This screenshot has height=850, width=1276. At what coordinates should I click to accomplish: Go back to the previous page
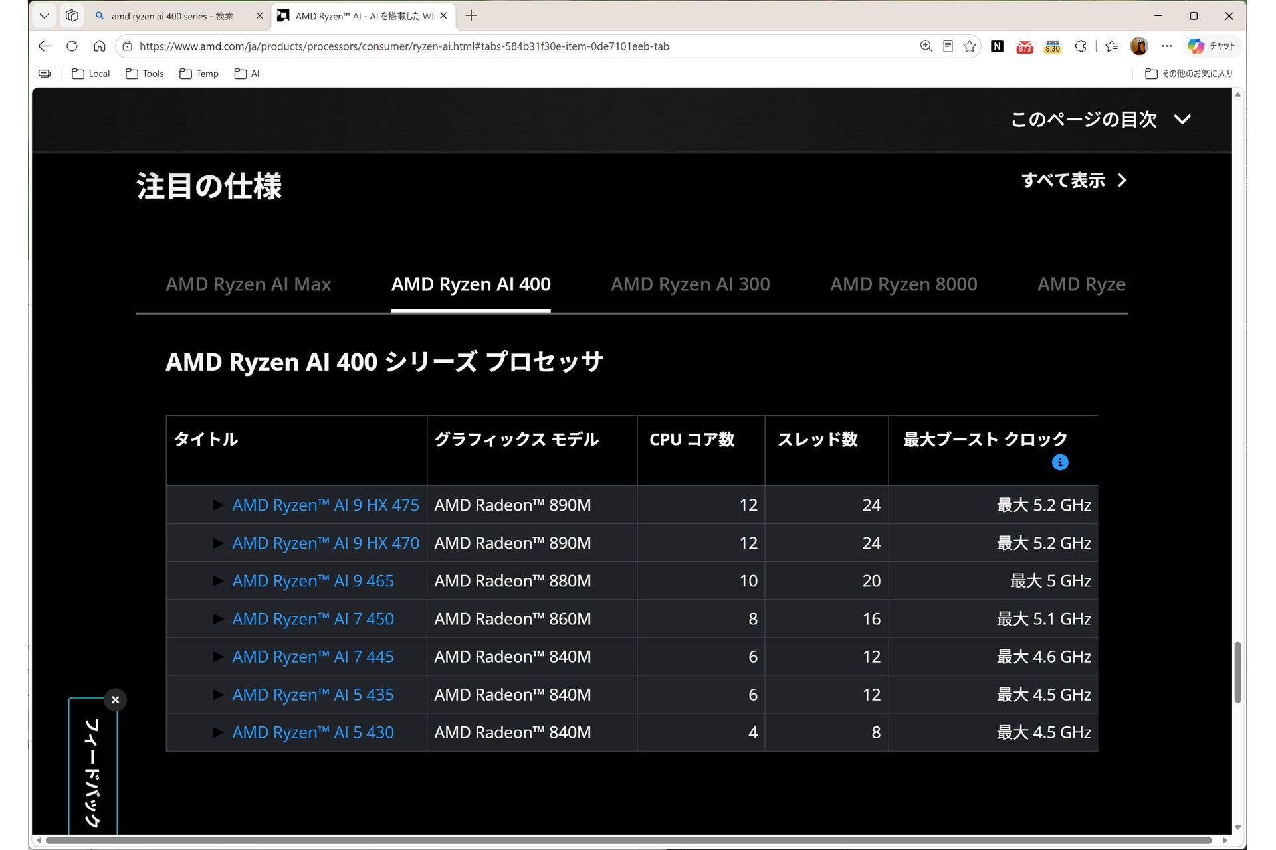[x=45, y=46]
